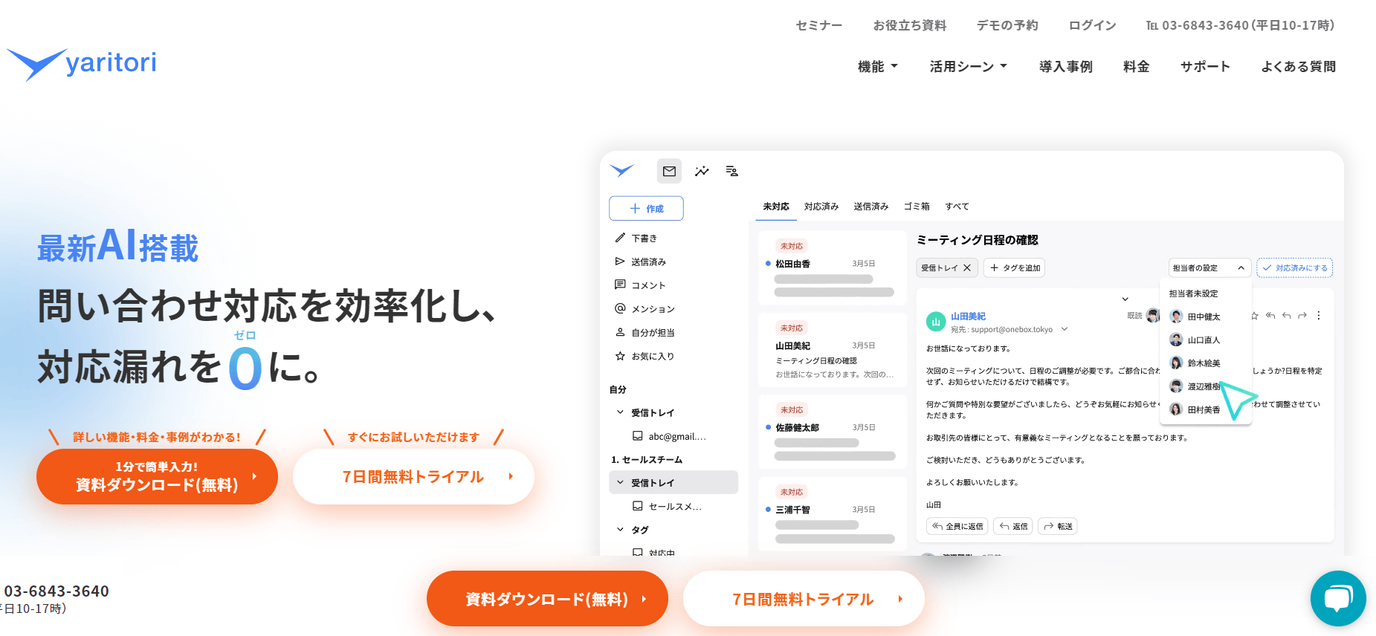Click orange 資料ダウンロード(無料) hero button
This screenshot has height=636, width=1376.
(x=157, y=476)
